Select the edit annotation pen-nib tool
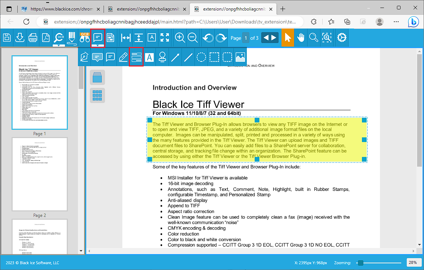The height and width of the screenshot is (270, 424). click(84, 57)
